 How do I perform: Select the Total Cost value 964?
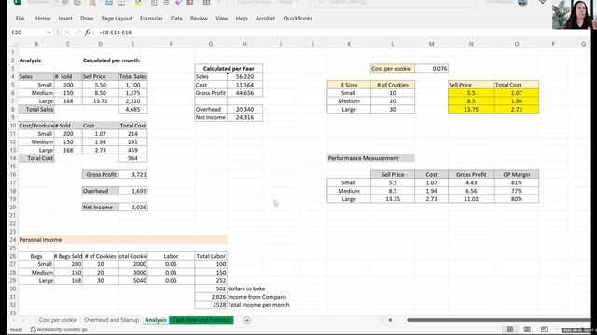pyautogui.click(x=132, y=158)
